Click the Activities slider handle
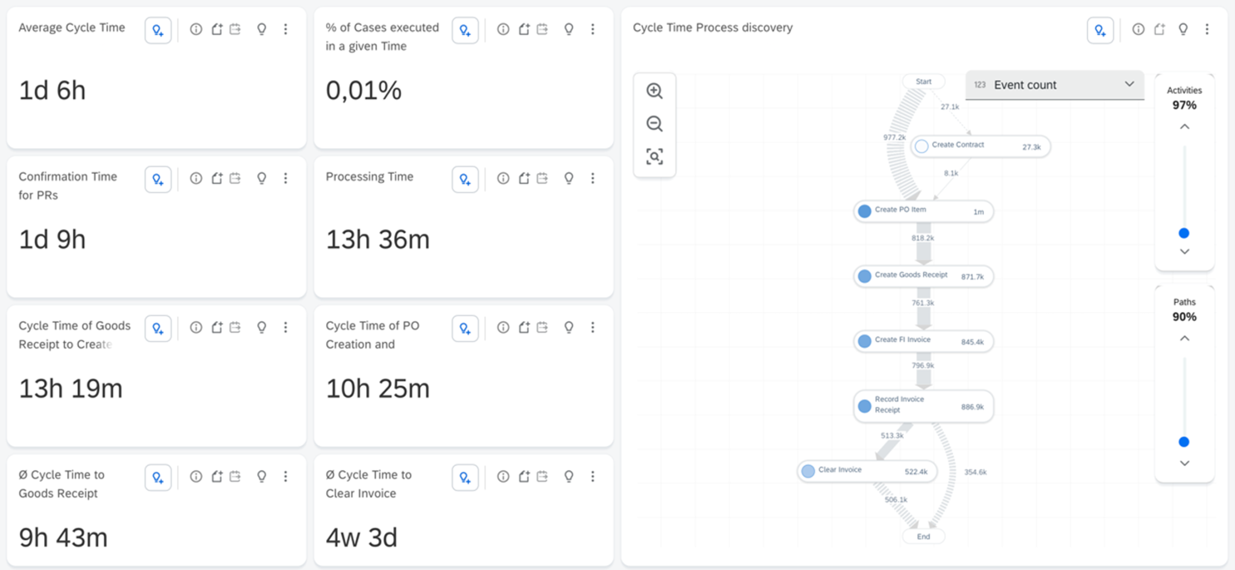 point(1184,233)
